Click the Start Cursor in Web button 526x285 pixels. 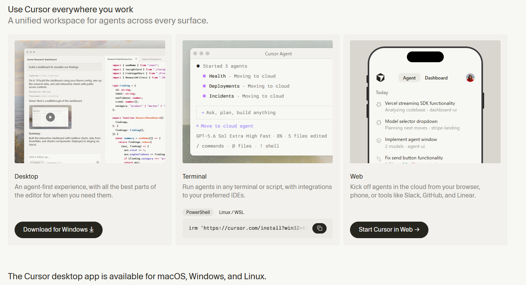[x=389, y=230]
